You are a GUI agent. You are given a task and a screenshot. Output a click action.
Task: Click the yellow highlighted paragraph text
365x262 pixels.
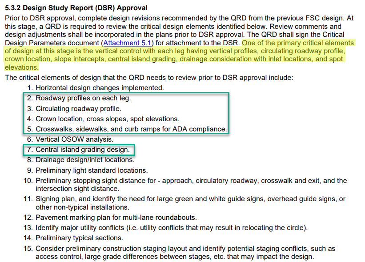click(178, 55)
